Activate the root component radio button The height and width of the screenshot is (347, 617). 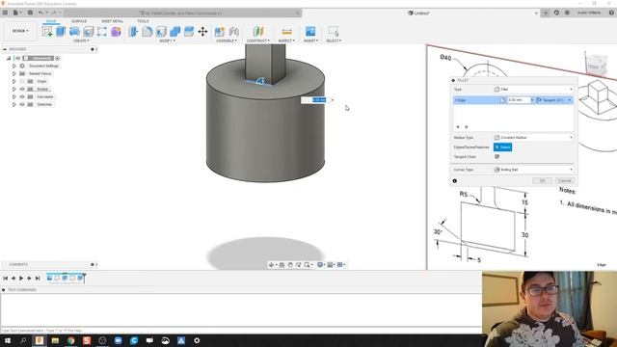[x=58, y=58]
